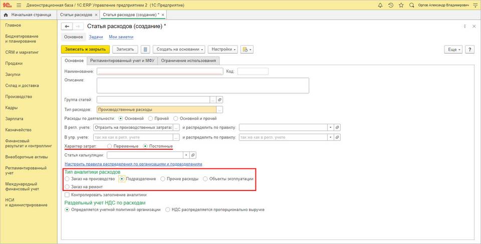This screenshot has width=481, height=244.
Task: Click the document report icon beside Записать
Action: (146, 50)
